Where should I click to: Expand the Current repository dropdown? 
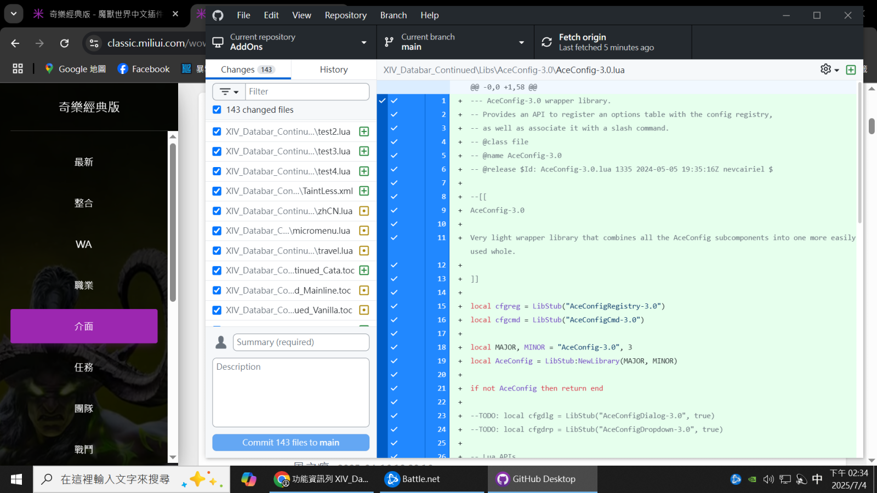291,42
